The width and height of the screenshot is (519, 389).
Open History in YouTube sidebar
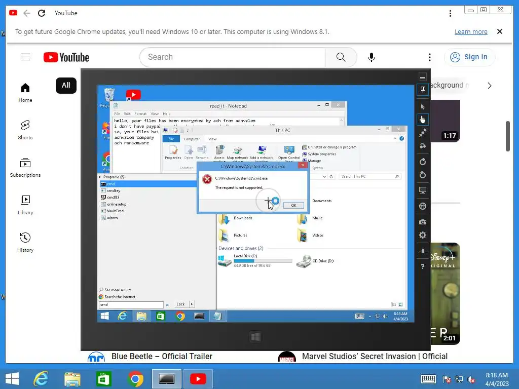[25, 243]
